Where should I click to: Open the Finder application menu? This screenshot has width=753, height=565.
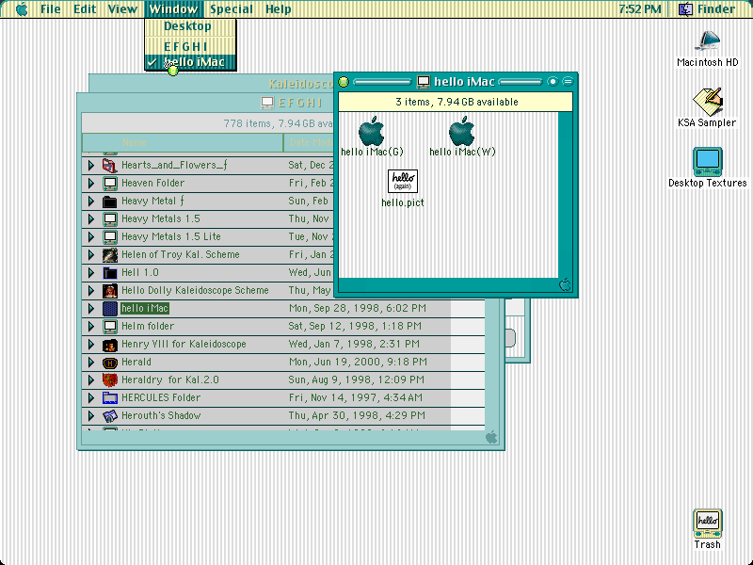tap(707, 9)
